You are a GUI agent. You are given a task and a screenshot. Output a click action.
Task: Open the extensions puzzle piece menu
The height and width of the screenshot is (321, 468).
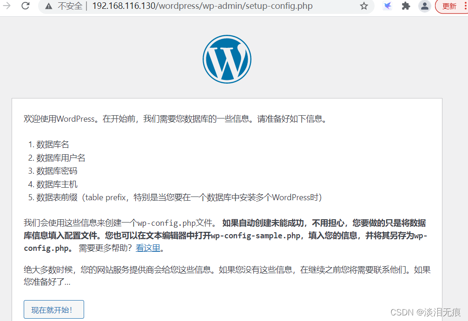click(406, 6)
